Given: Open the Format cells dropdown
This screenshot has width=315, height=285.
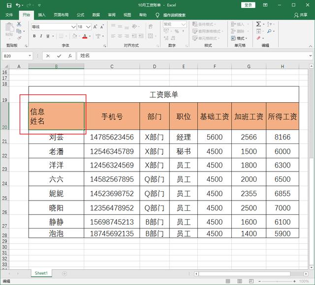Looking at the screenshot, I should coord(239,38).
